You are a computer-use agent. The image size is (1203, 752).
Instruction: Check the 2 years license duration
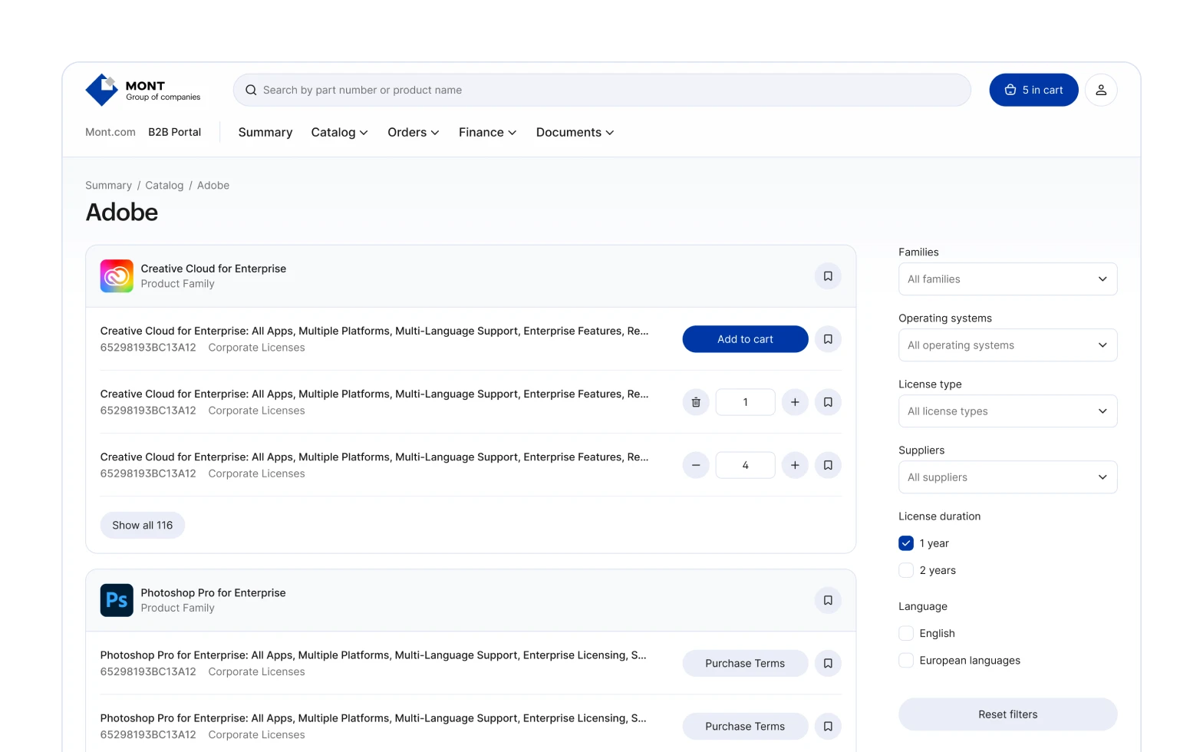point(906,570)
